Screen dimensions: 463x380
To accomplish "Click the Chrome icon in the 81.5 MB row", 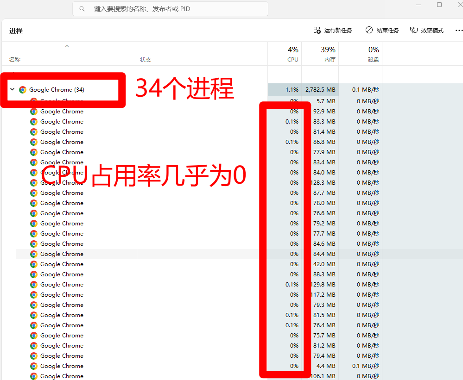I will click(34, 315).
